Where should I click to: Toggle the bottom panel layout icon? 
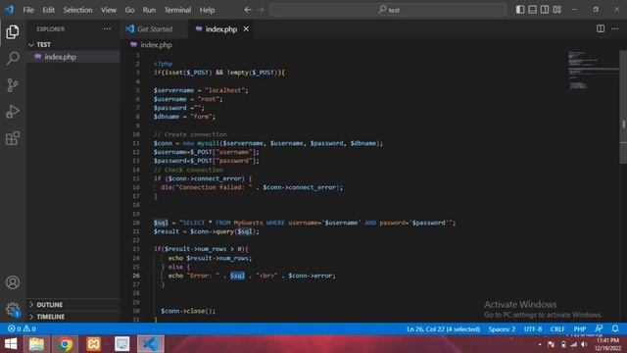532,10
